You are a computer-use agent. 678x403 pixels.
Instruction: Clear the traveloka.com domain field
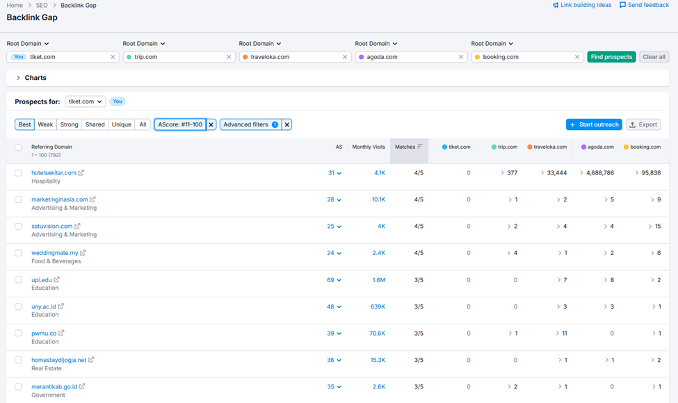click(345, 57)
